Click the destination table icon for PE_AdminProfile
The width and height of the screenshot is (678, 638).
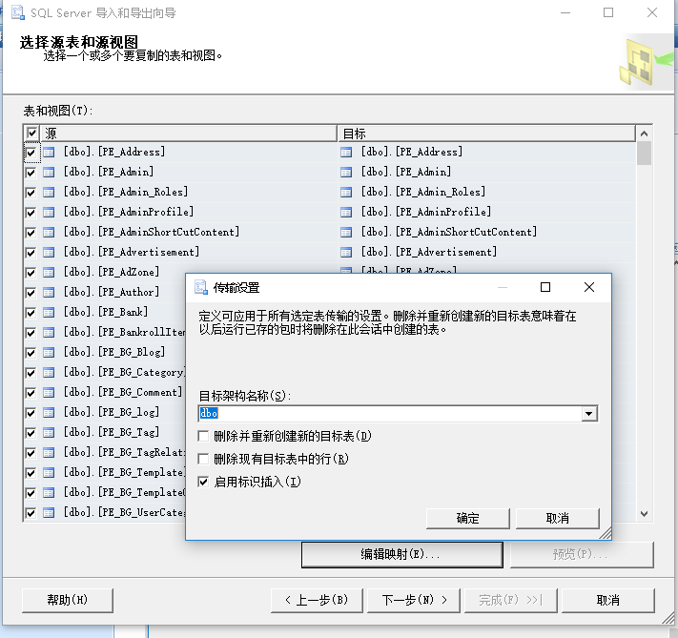tap(346, 212)
